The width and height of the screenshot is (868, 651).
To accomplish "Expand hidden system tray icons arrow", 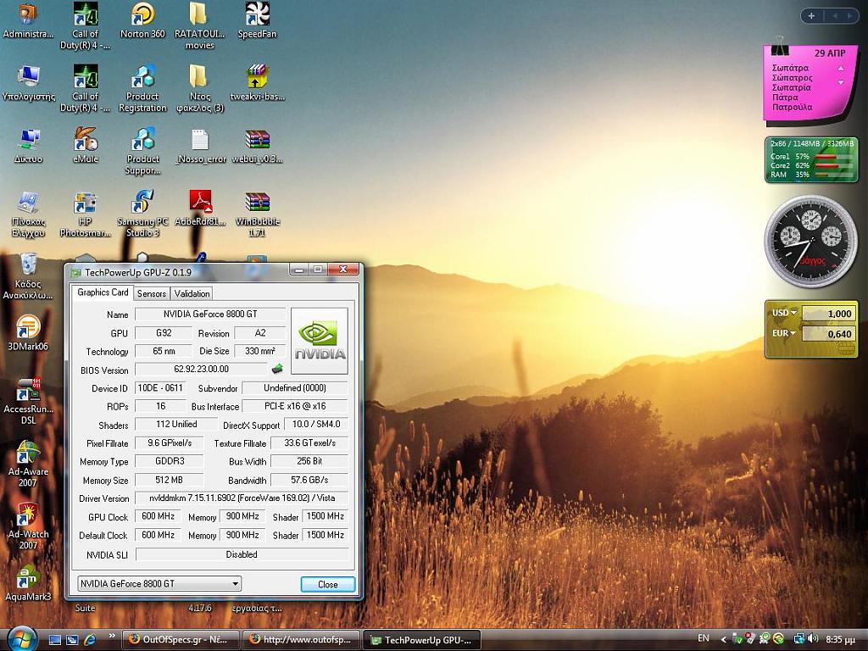I will (724, 639).
